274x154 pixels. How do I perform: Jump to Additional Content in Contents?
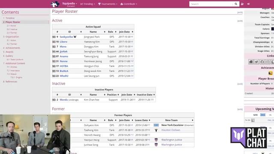click(15, 63)
